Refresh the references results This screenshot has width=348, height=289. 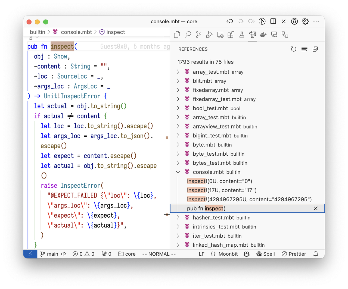[293, 49]
